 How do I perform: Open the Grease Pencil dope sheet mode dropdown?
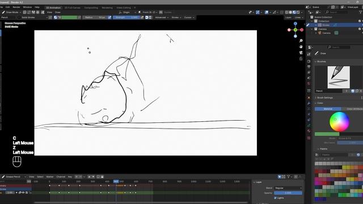[x=14, y=177]
